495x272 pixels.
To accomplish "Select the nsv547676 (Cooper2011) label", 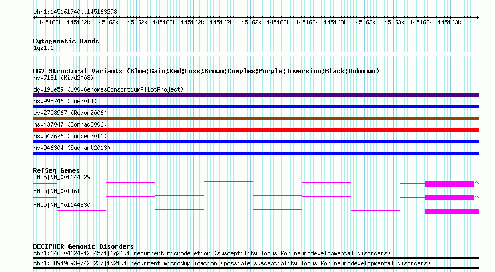I will click(70, 136).
